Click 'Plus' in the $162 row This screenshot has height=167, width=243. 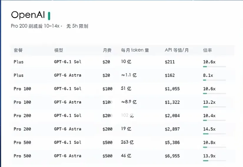[x=19, y=75]
